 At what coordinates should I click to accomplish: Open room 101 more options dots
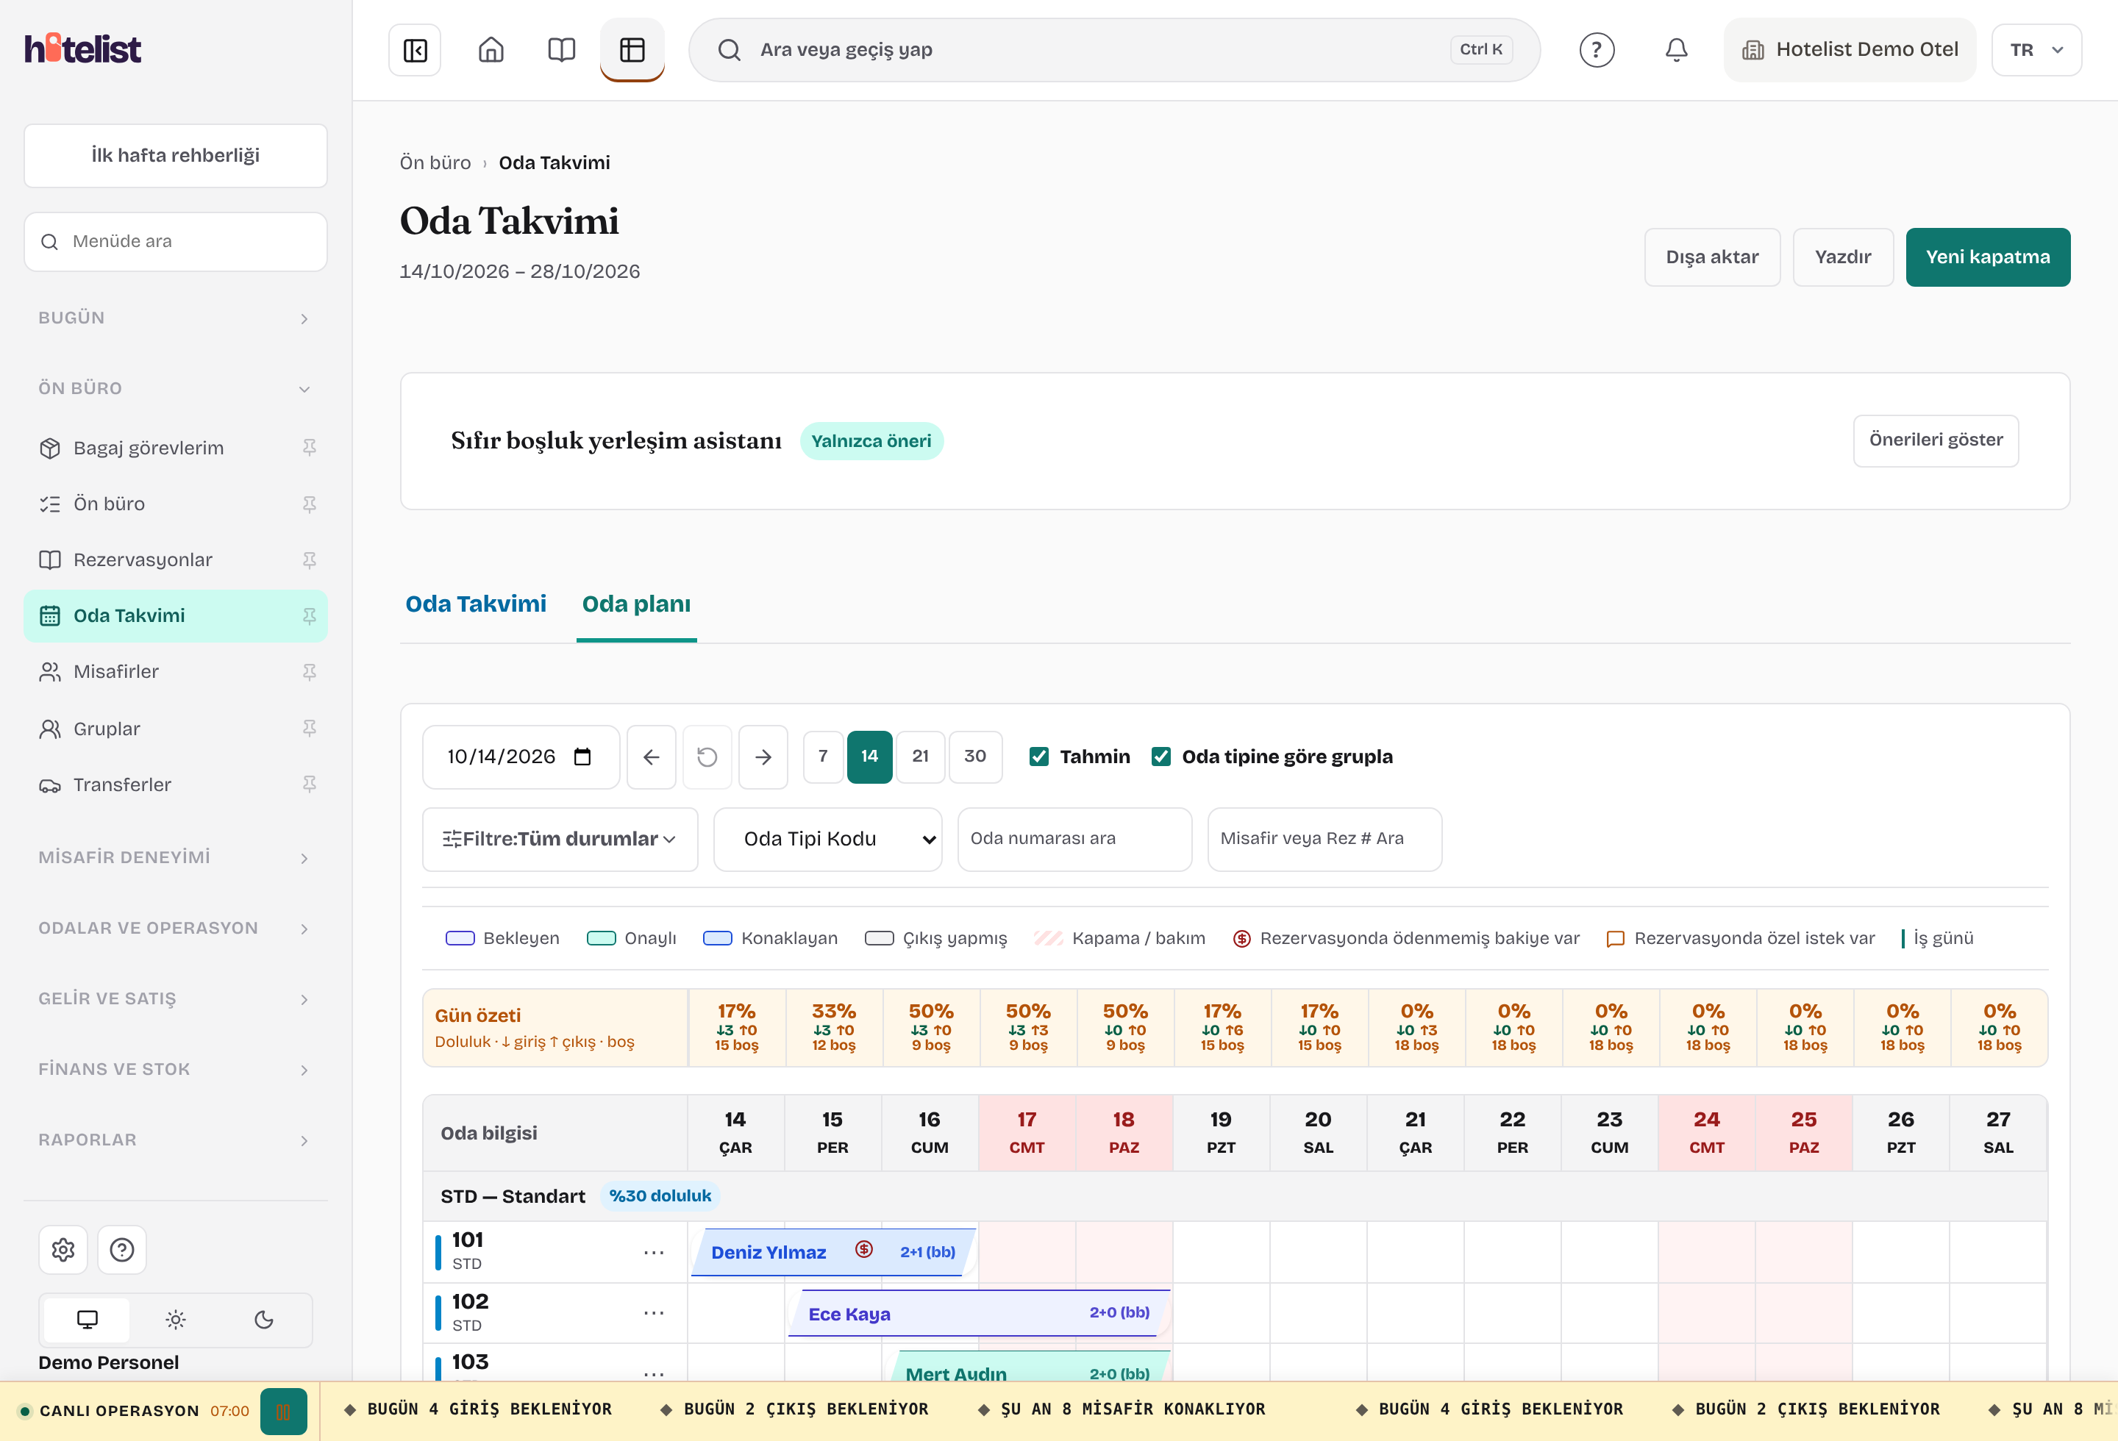point(654,1253)
